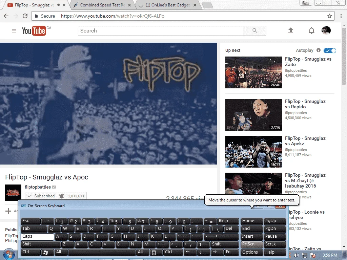Click in the YouTube search field
This screenshot has width=347, height=260.
161,31
